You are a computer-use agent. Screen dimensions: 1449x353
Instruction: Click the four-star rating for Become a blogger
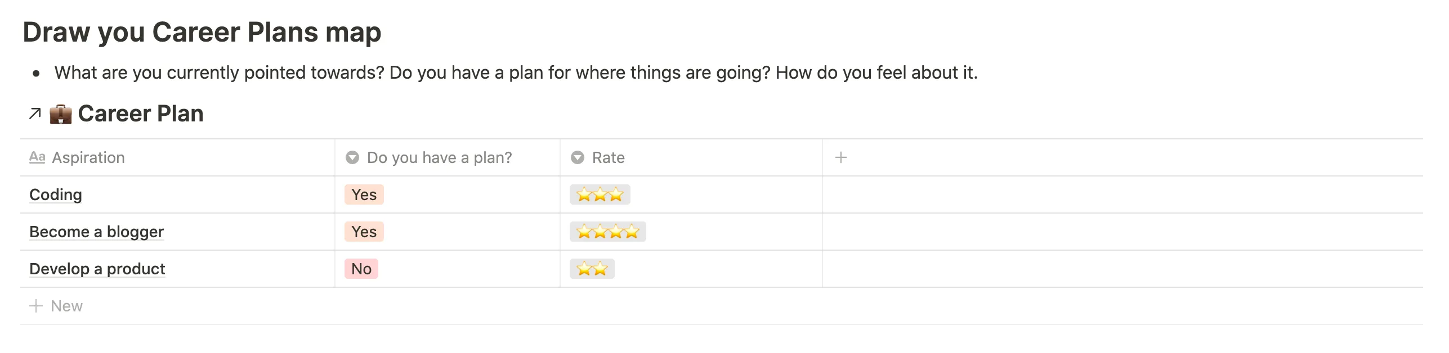pyautogui.click(x=607, y=232)
